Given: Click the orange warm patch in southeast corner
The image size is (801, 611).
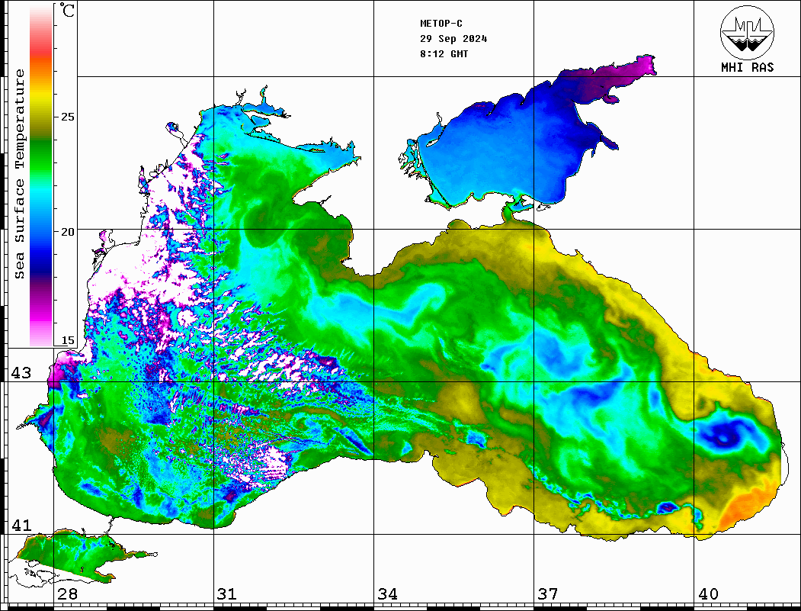Looking at the screenshot, I should pyautogui.click(x=747, y=506).
